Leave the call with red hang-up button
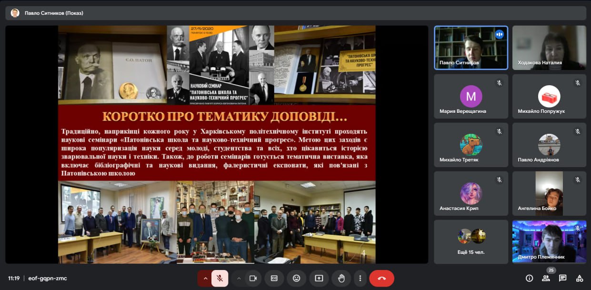The width and height of the screenshot is (591, 290). (381, 278)
